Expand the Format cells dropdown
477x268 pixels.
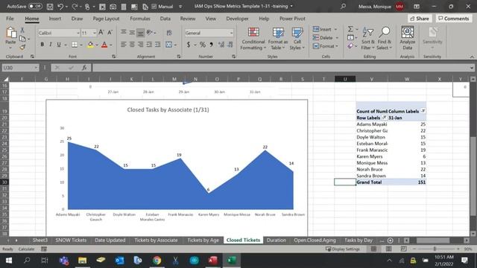pos(337,46)
